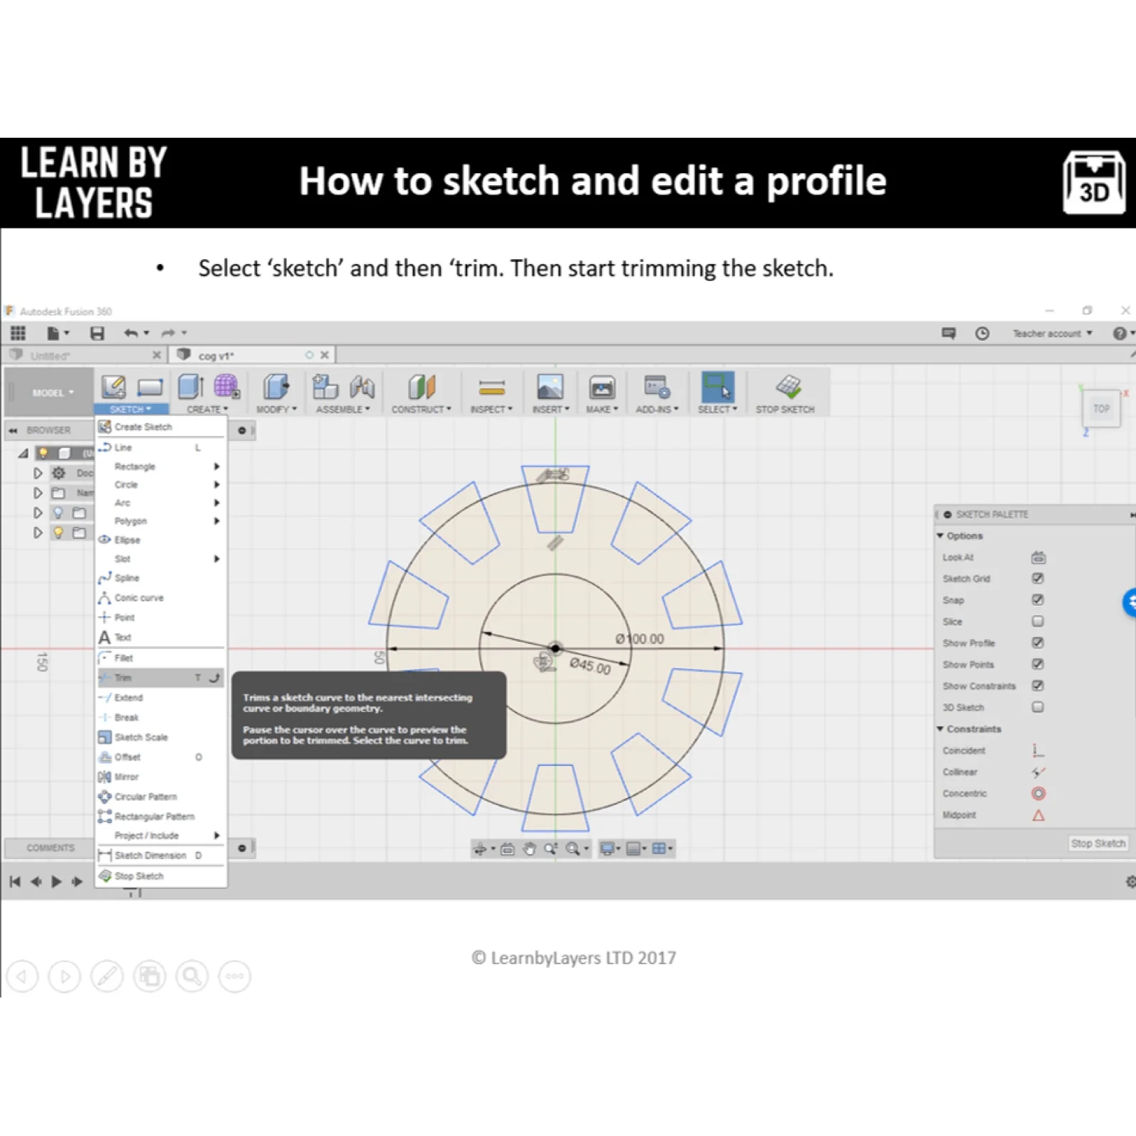Jump to timeline start

point(15,882)
